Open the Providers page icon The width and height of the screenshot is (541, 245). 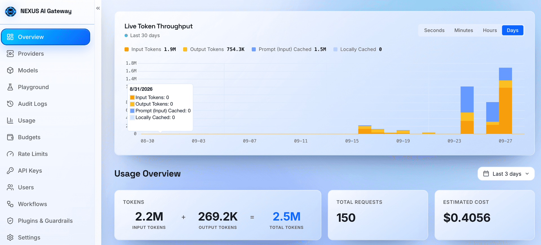coord(10,54)
